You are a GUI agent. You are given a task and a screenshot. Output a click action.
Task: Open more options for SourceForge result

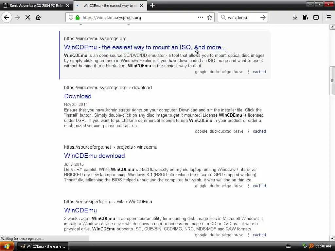pyautogui.click(x=248, y=186)
